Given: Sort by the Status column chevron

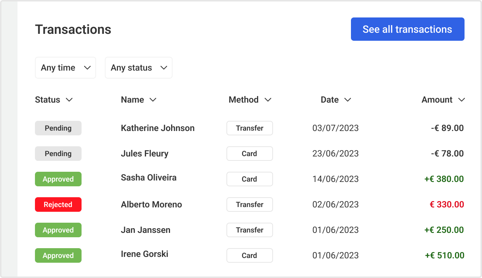Looking at the screenshot, I should [69, 100].
